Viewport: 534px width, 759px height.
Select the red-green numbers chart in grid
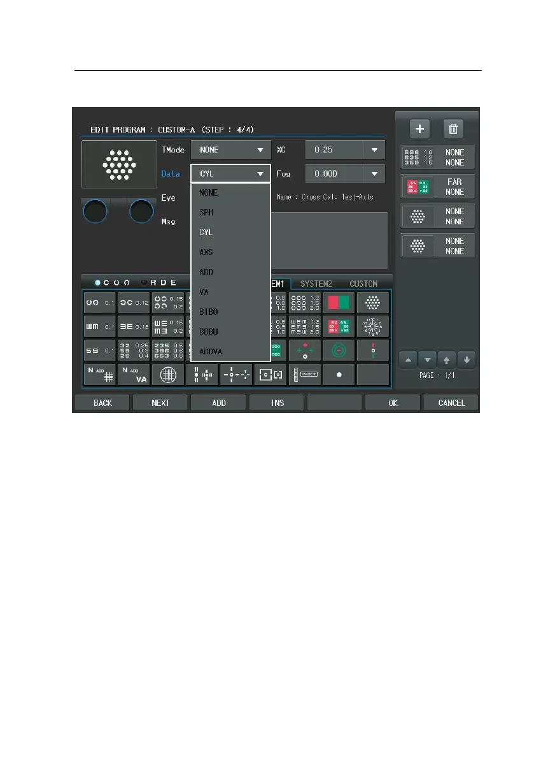(x=339, y=327)
